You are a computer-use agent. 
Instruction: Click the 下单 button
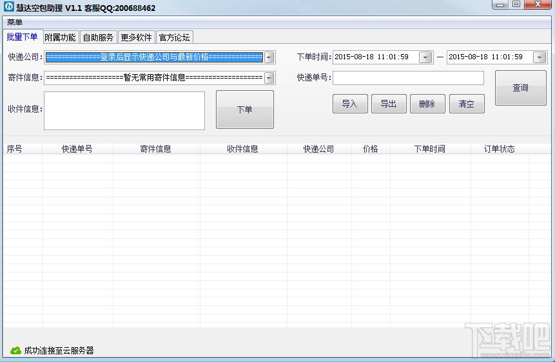click(x=245, y=110)
